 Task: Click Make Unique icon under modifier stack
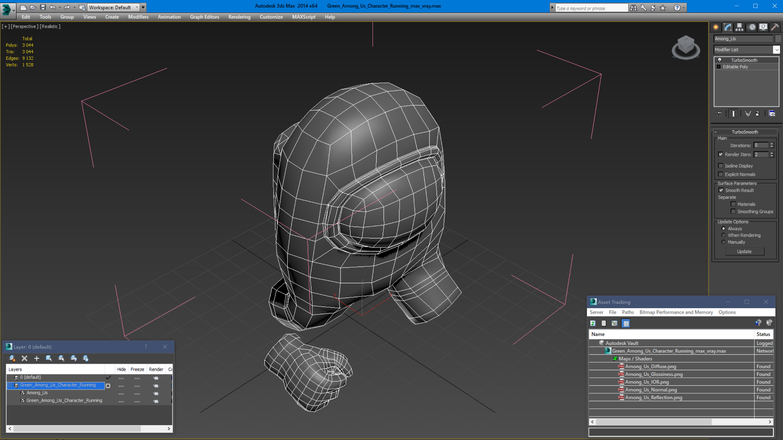[x=748, y=114]
